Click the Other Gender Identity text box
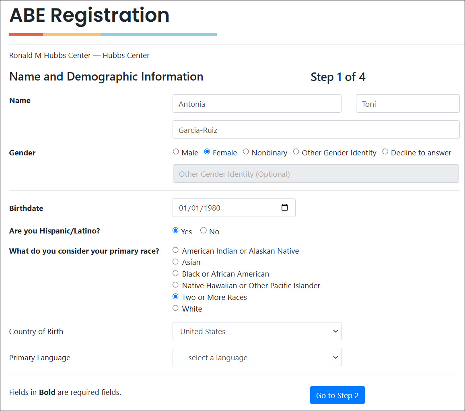 pos(316,174)
